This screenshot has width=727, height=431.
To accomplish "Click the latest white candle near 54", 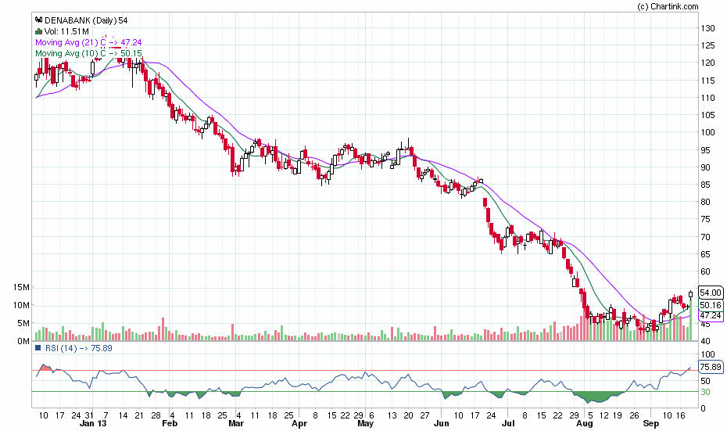I will [x=691, y=294].
